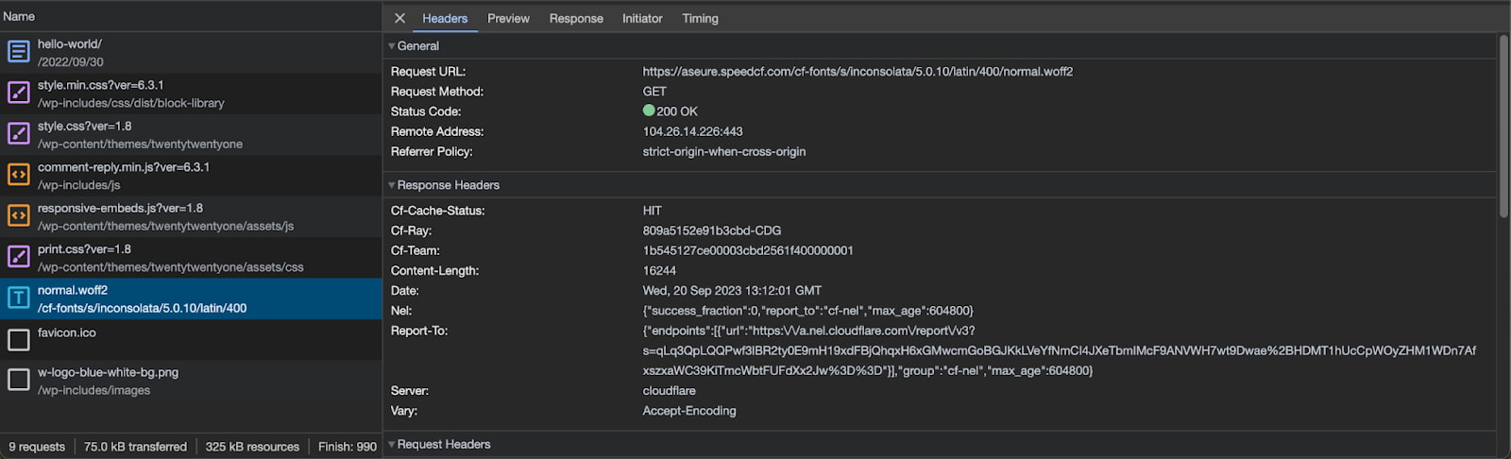This screenshot has width=1511, height=459.
Task: Click 75.0 kB transferred in status bar
Action: [135, 447]
